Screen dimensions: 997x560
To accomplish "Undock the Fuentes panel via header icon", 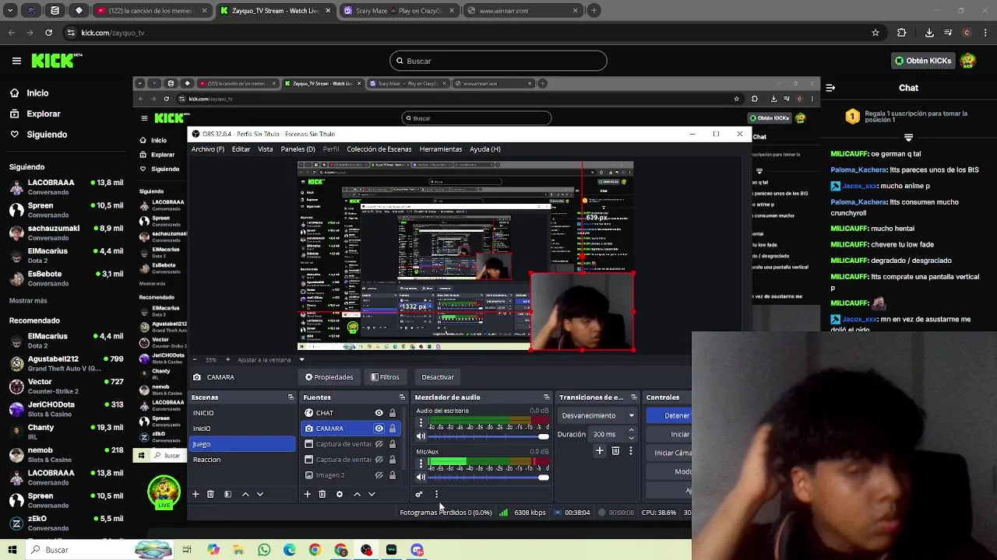I will [x=402, y=397].
